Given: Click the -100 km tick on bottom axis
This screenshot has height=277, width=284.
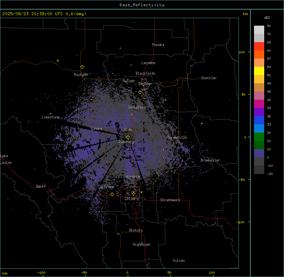Looking at the screenshot, I should coord(41,272).
